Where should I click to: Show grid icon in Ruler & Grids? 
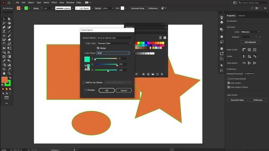[x=249, y=49]
